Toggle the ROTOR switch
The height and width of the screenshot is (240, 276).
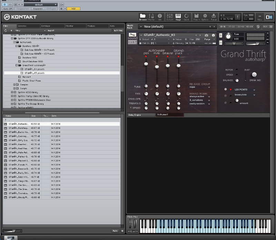(237, 70)
